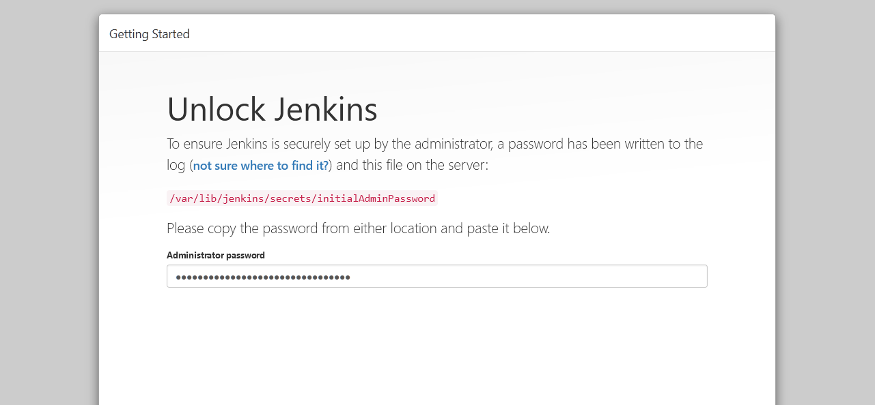
Task: Click the word 'log' in the instructions
Action: coord(176,166)
